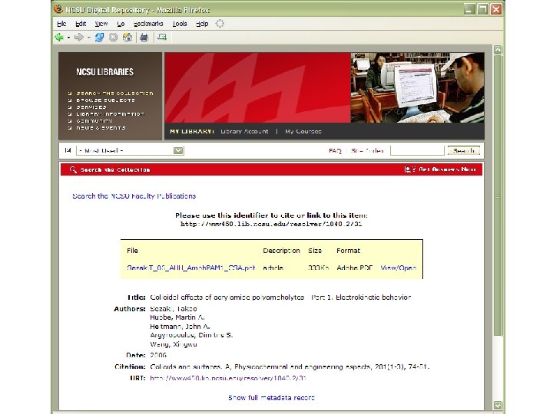Maximize the Firefox window

coord(482,9)
